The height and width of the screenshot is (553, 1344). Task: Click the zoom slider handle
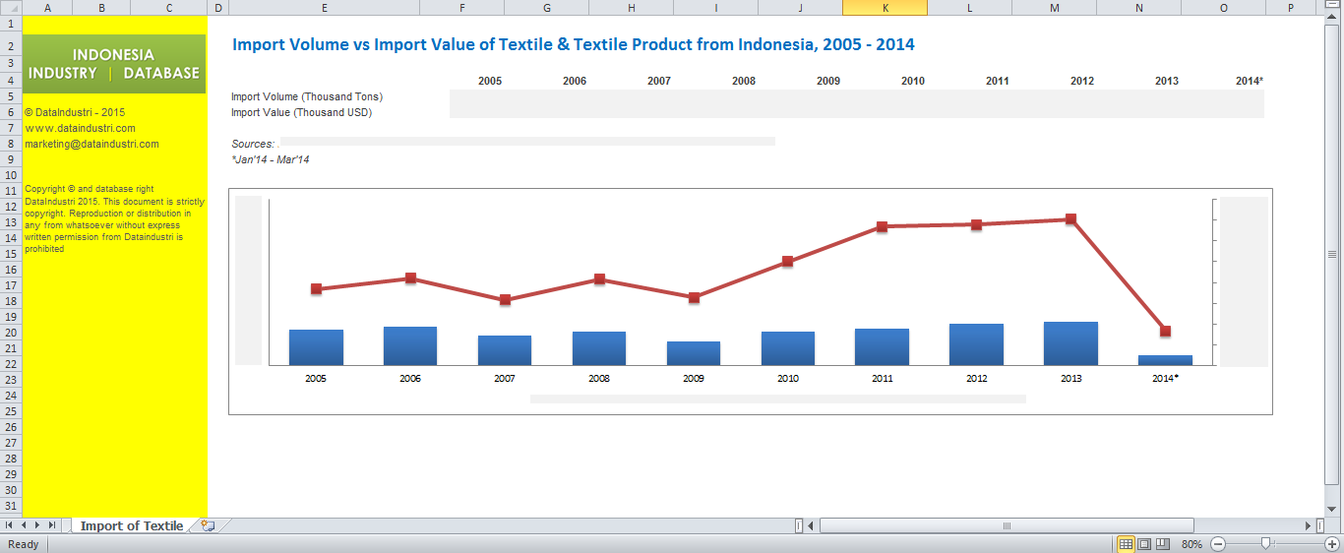1266,543
